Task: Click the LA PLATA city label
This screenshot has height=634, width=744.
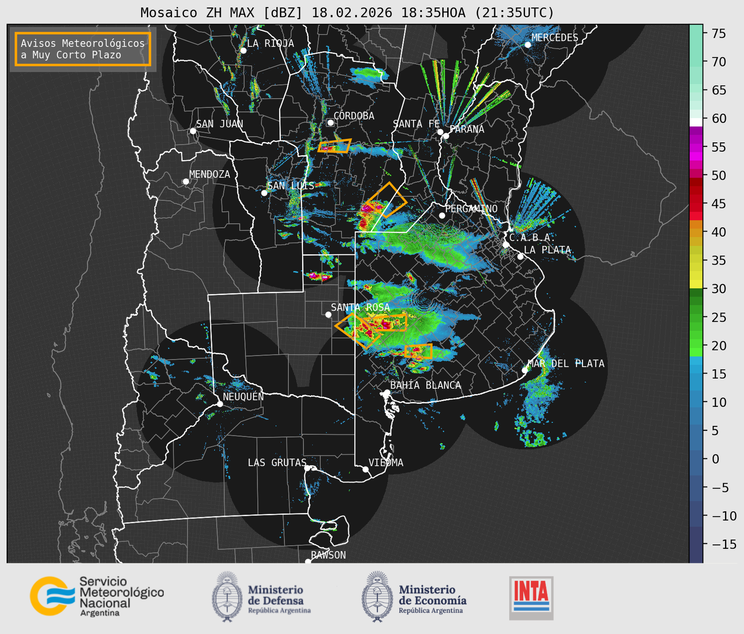Action: [547, 250]
